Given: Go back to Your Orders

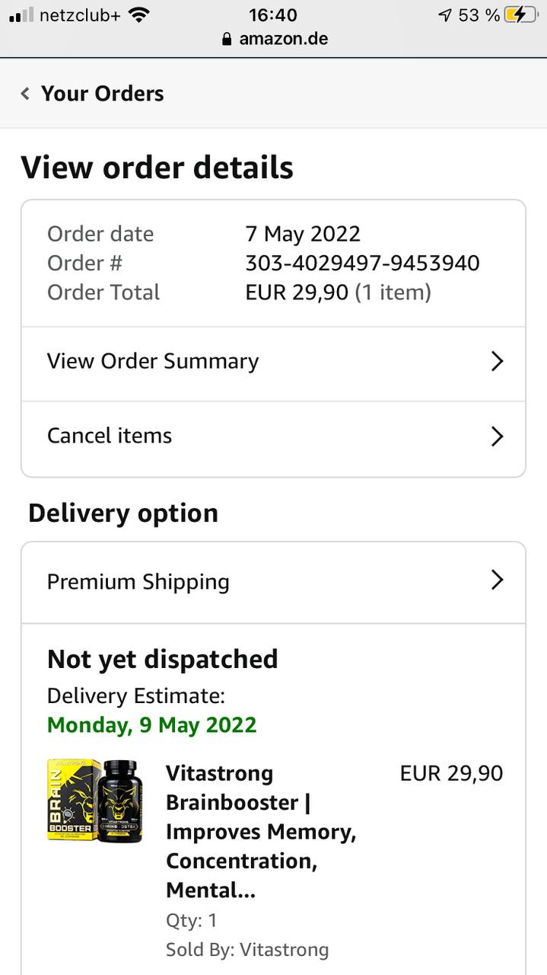Looking at the screenshot, I should coord(102,94).
